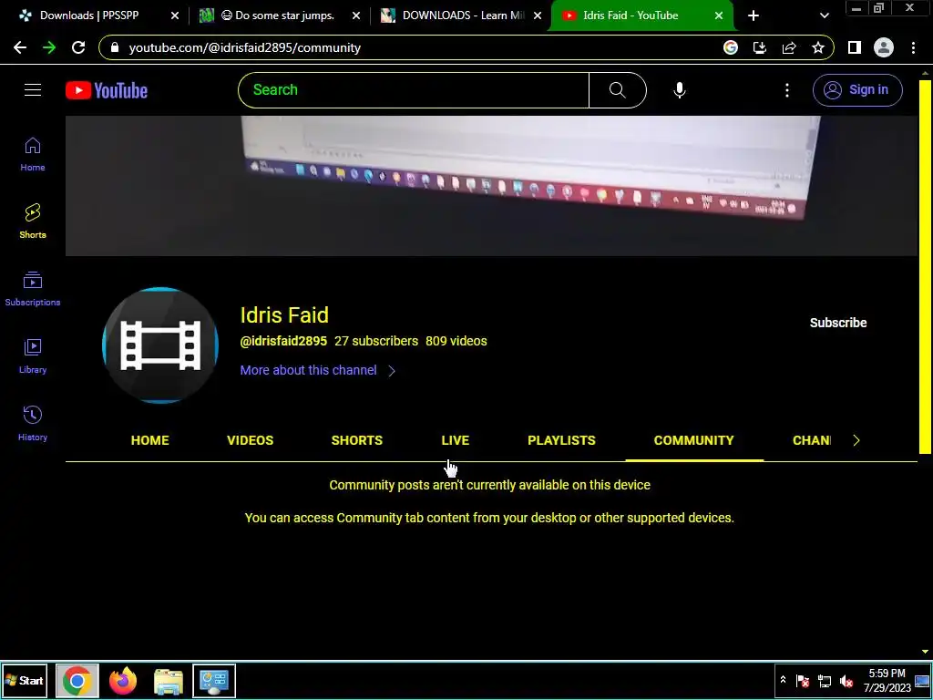Image resolution: width=933 pixels, height=700 pixels.
Task: Reload the page
Action: (78, 47)
